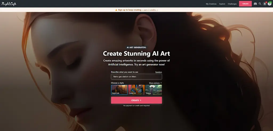This screenshot has width=273, height=131.
Task: Click the 'Create Stunning AI Art' heading
Action: pos(136,53)
